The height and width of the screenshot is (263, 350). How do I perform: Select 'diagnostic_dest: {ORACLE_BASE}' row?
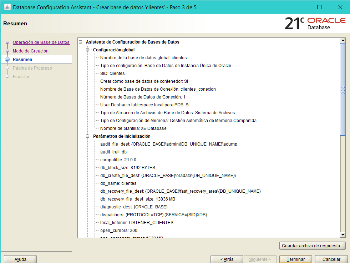(x=134, y=207)
